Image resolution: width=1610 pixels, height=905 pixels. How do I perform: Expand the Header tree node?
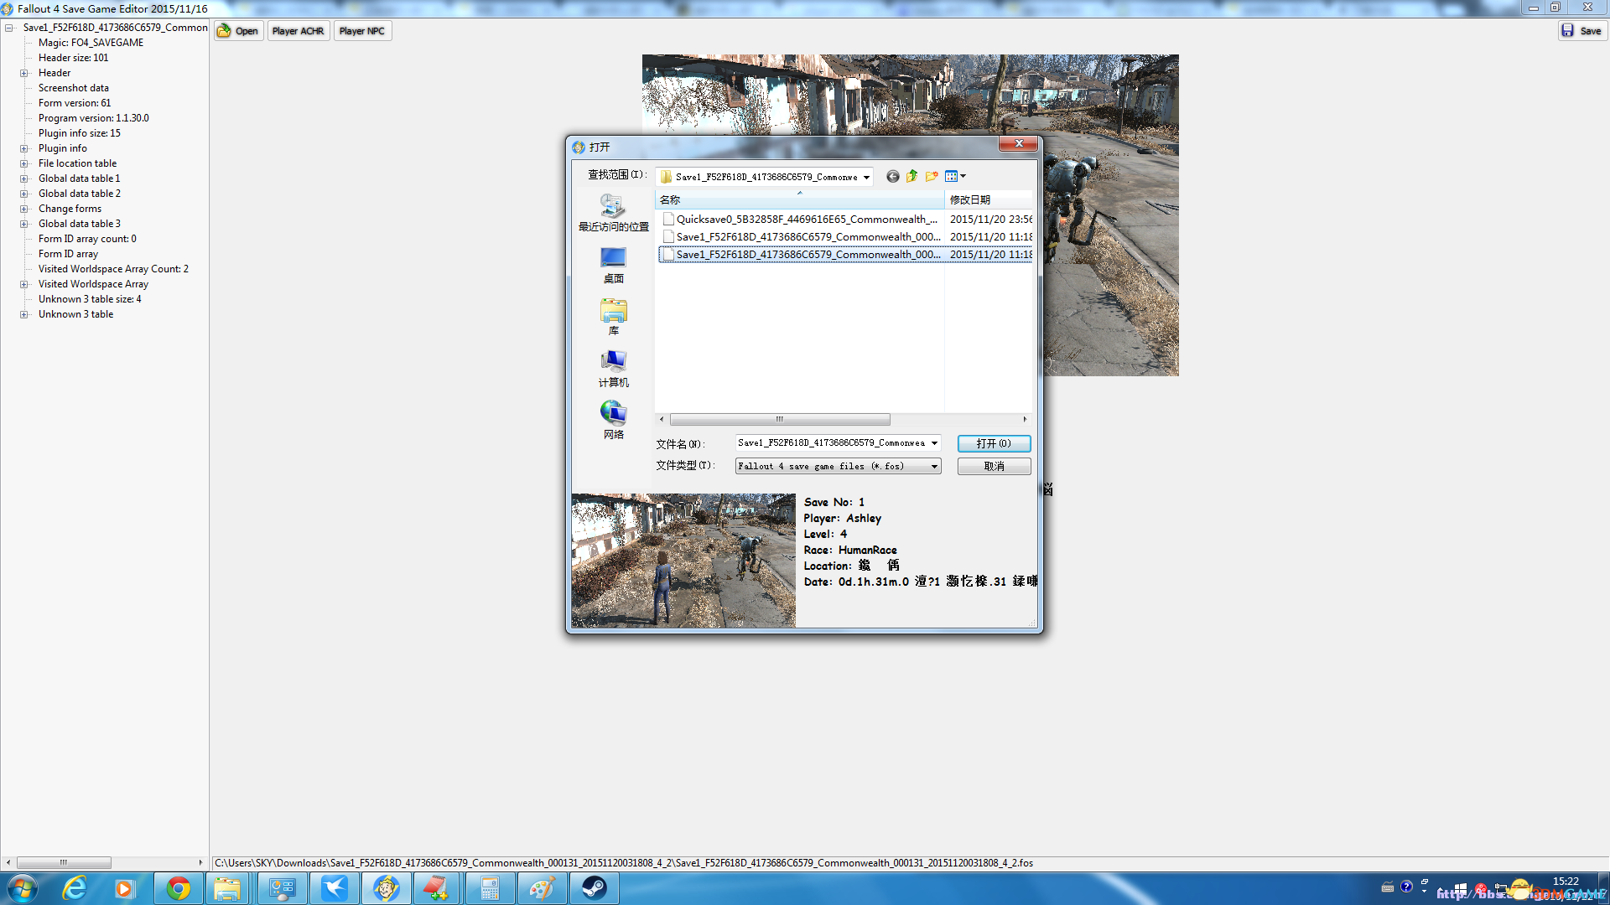(x=24, y=73)
